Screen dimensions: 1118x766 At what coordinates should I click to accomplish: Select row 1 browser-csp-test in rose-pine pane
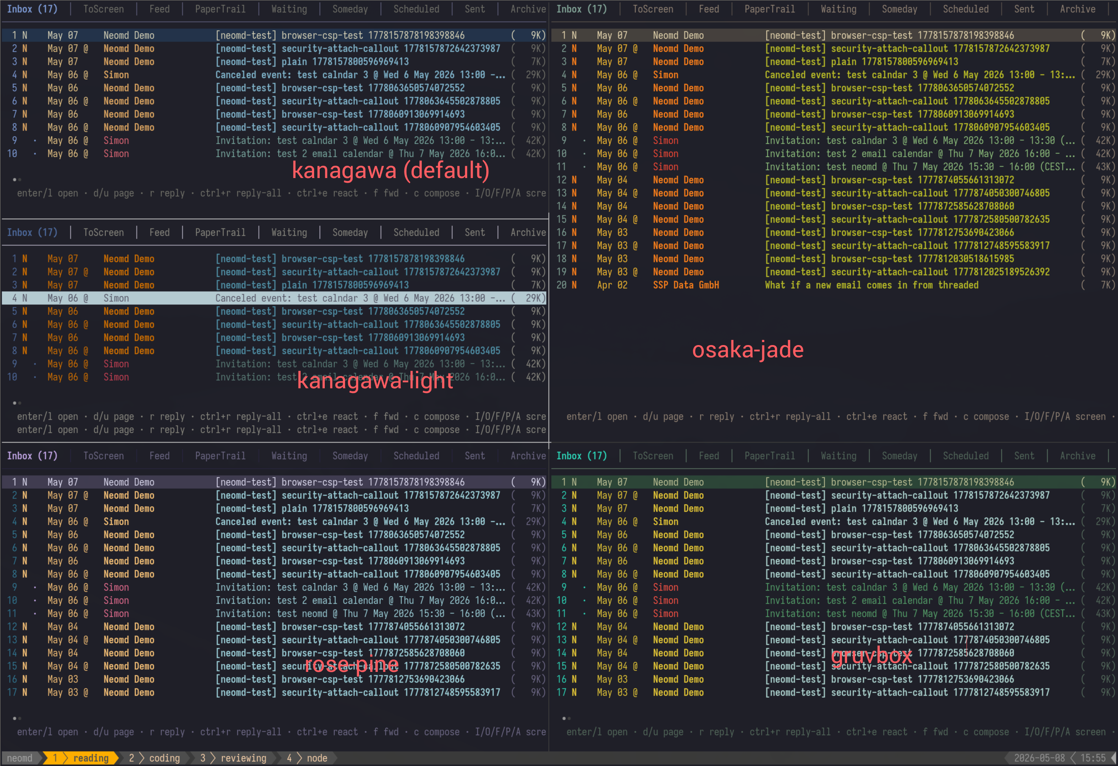(274, 482)
